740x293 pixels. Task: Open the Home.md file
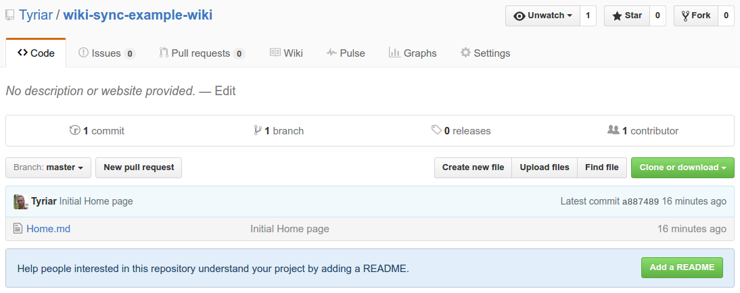pyautogui.click(x=49, y=229)
